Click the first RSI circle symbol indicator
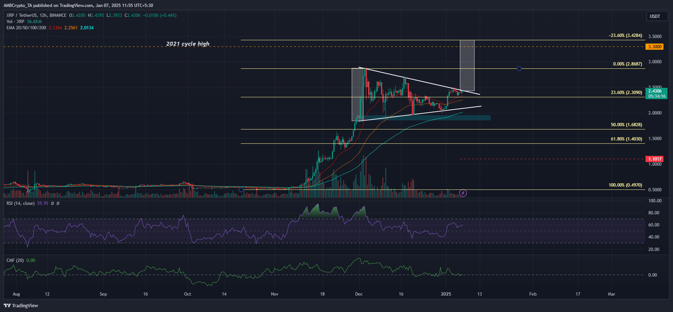Image resolution: width=673 pixels, height=312 pixels. pyautogui.click(x=52, y=203)
